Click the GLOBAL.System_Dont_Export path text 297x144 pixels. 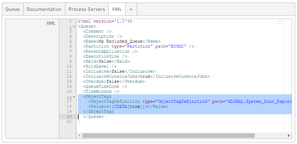tap(260, 102)
